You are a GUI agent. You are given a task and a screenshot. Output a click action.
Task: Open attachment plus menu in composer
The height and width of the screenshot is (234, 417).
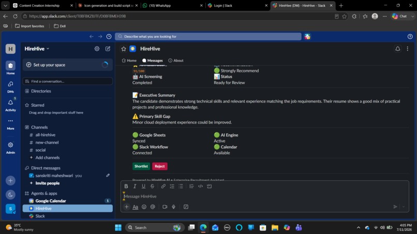coord(127,207)
